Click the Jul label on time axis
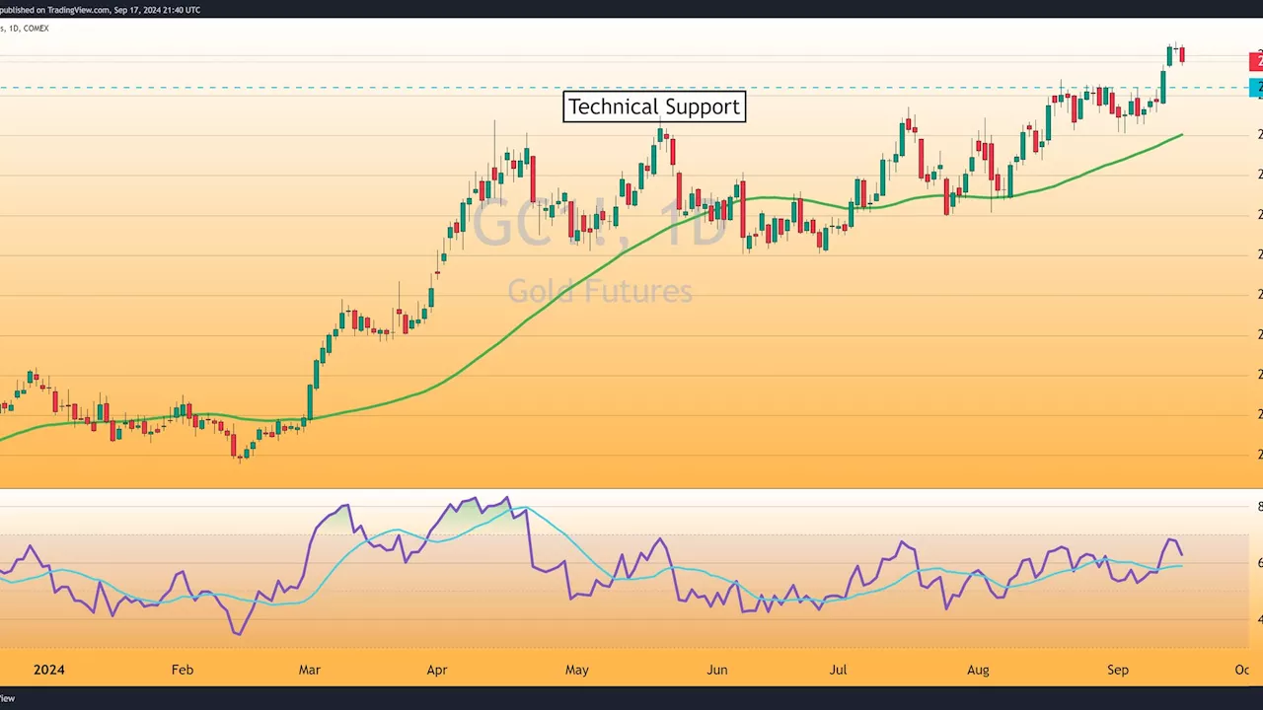The width and height of the screenshot is (1263, 710). (838, 670)
